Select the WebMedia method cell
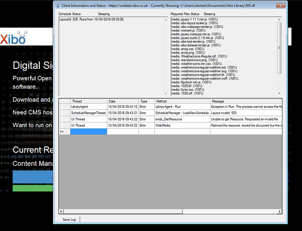 click(x=182, y=125)
